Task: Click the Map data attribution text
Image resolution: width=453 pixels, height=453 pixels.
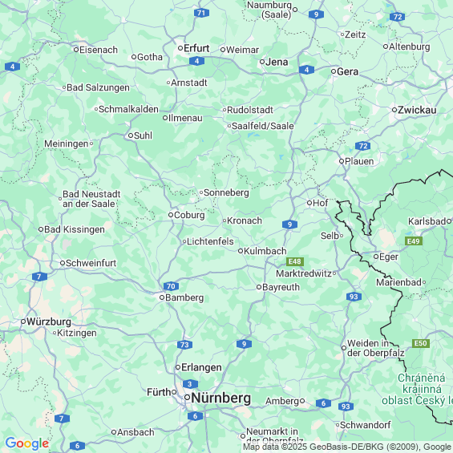Action: click(347, 447)
